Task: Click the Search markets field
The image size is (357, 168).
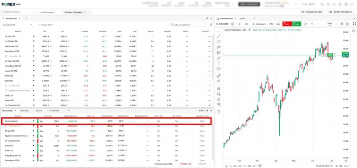Action: [19, 12]
